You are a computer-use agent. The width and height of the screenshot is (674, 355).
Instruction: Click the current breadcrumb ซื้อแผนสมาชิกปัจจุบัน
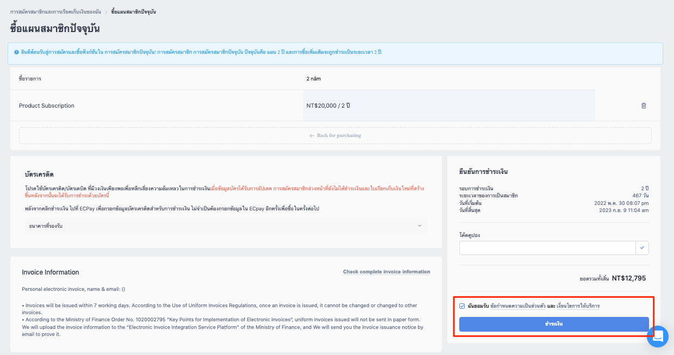click(133, 11)
